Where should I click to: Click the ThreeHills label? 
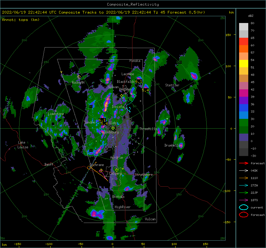pyautogui.click(x=148, y=129)
